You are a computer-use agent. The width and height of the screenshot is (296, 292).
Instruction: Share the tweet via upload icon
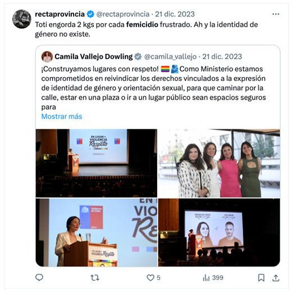pyautogui.click(x=276, y=277)
